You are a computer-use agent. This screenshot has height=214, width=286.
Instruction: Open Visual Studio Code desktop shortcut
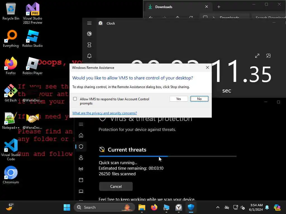[x=11, y=150]
